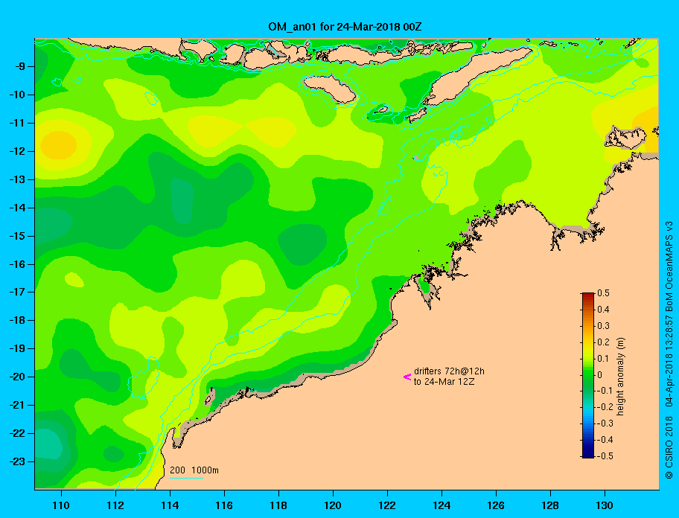Click longitude label 130 on bottom axis

click(605, 505)
